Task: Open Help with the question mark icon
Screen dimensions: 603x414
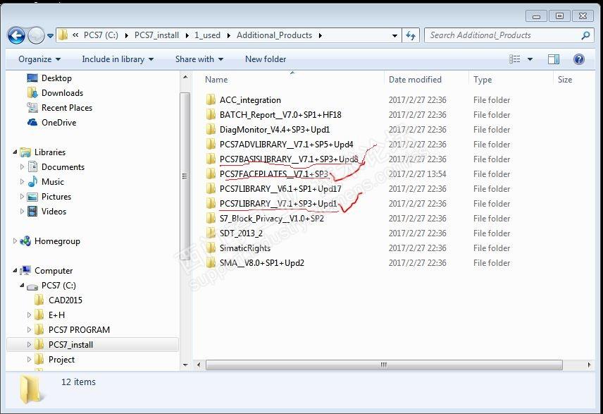Action: pyautogui.click(x=579, y=59)
